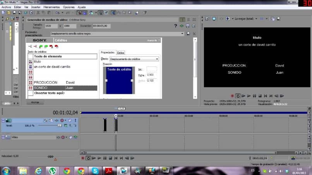Click the record button under the preview
This screenshot has height=175, width=312.
[232, 95]
